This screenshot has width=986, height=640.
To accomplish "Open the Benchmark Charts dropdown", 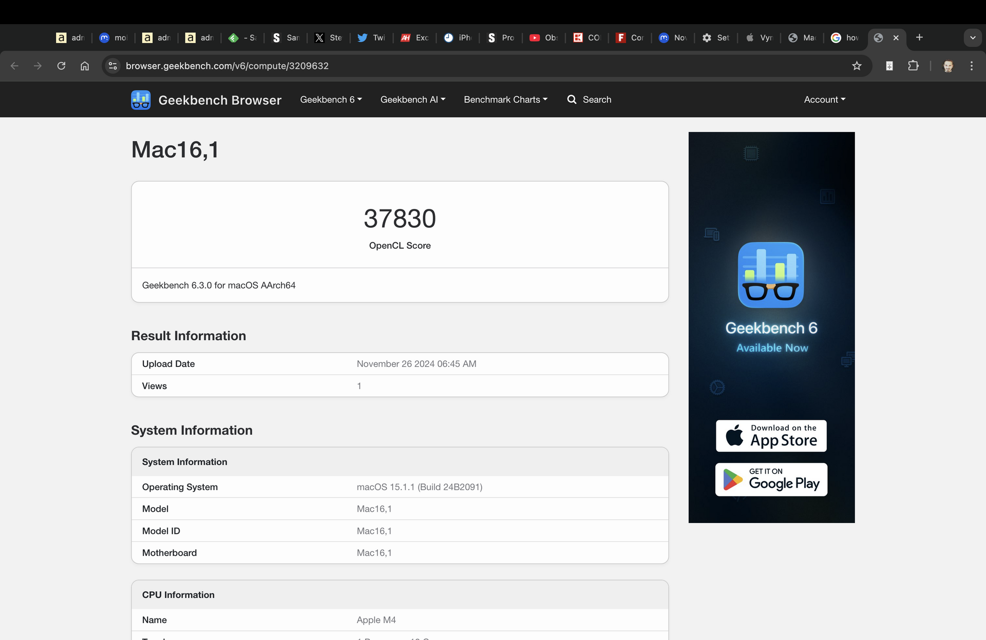I will pyautogui.click(x=505, y=100).
